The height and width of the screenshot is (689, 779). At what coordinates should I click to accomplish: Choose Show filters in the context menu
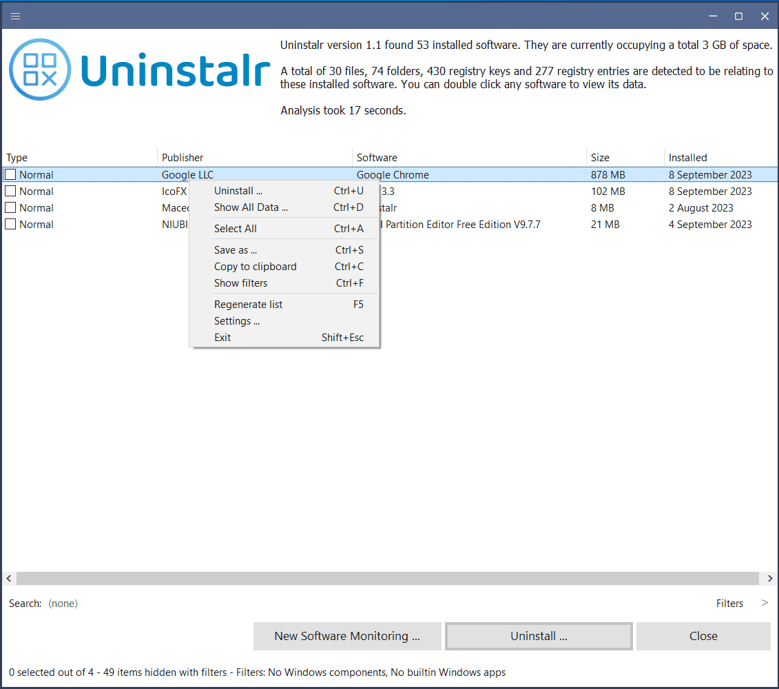(x=284, y=283)
